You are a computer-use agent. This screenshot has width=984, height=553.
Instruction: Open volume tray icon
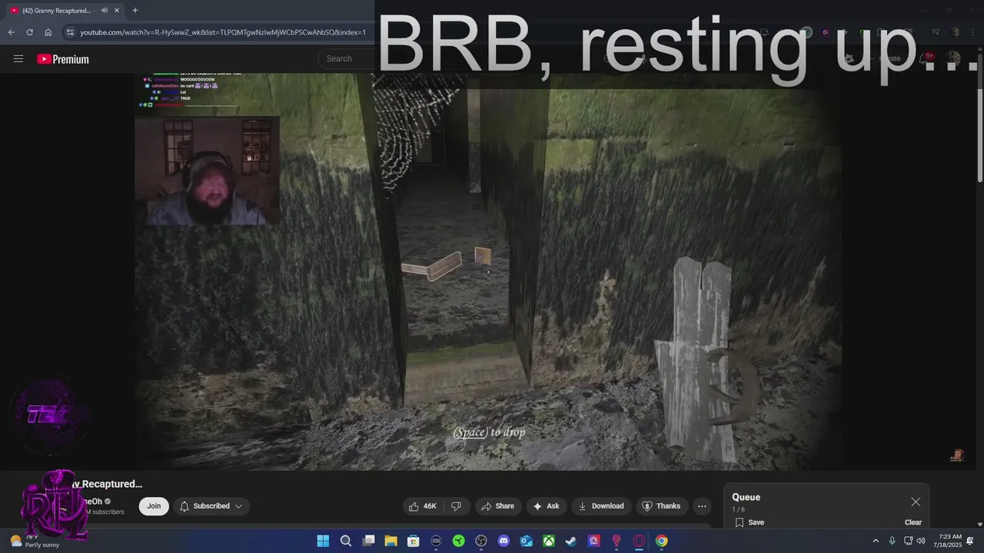(x=921, y=541)
